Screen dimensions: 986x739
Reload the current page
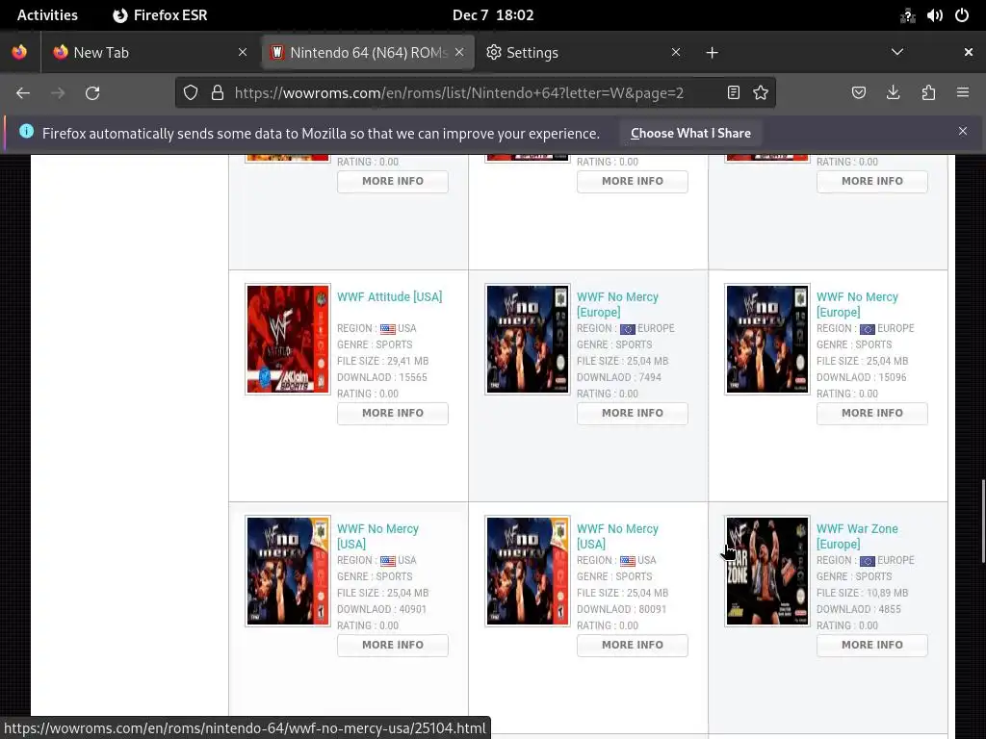pyautogui.click(x=92, y=93)
